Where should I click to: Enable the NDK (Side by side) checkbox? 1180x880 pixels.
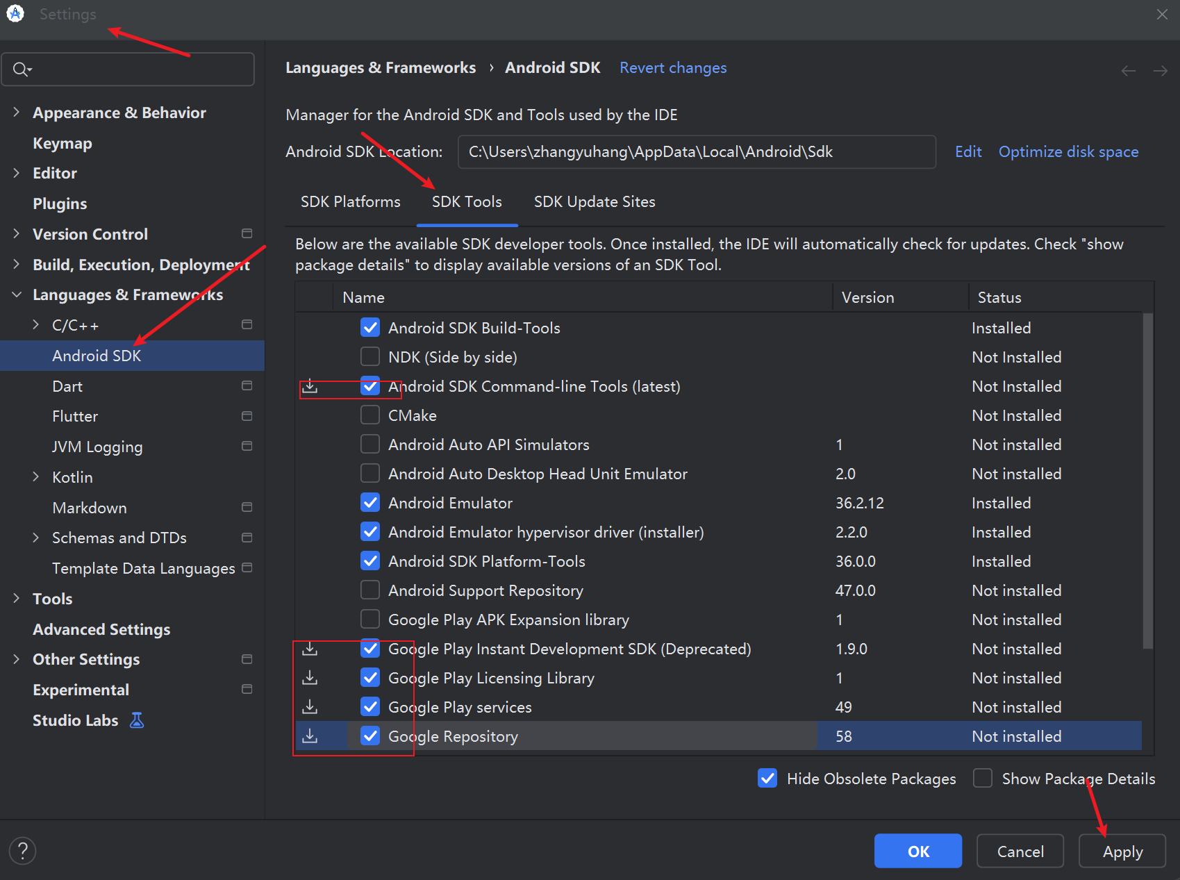370,356
